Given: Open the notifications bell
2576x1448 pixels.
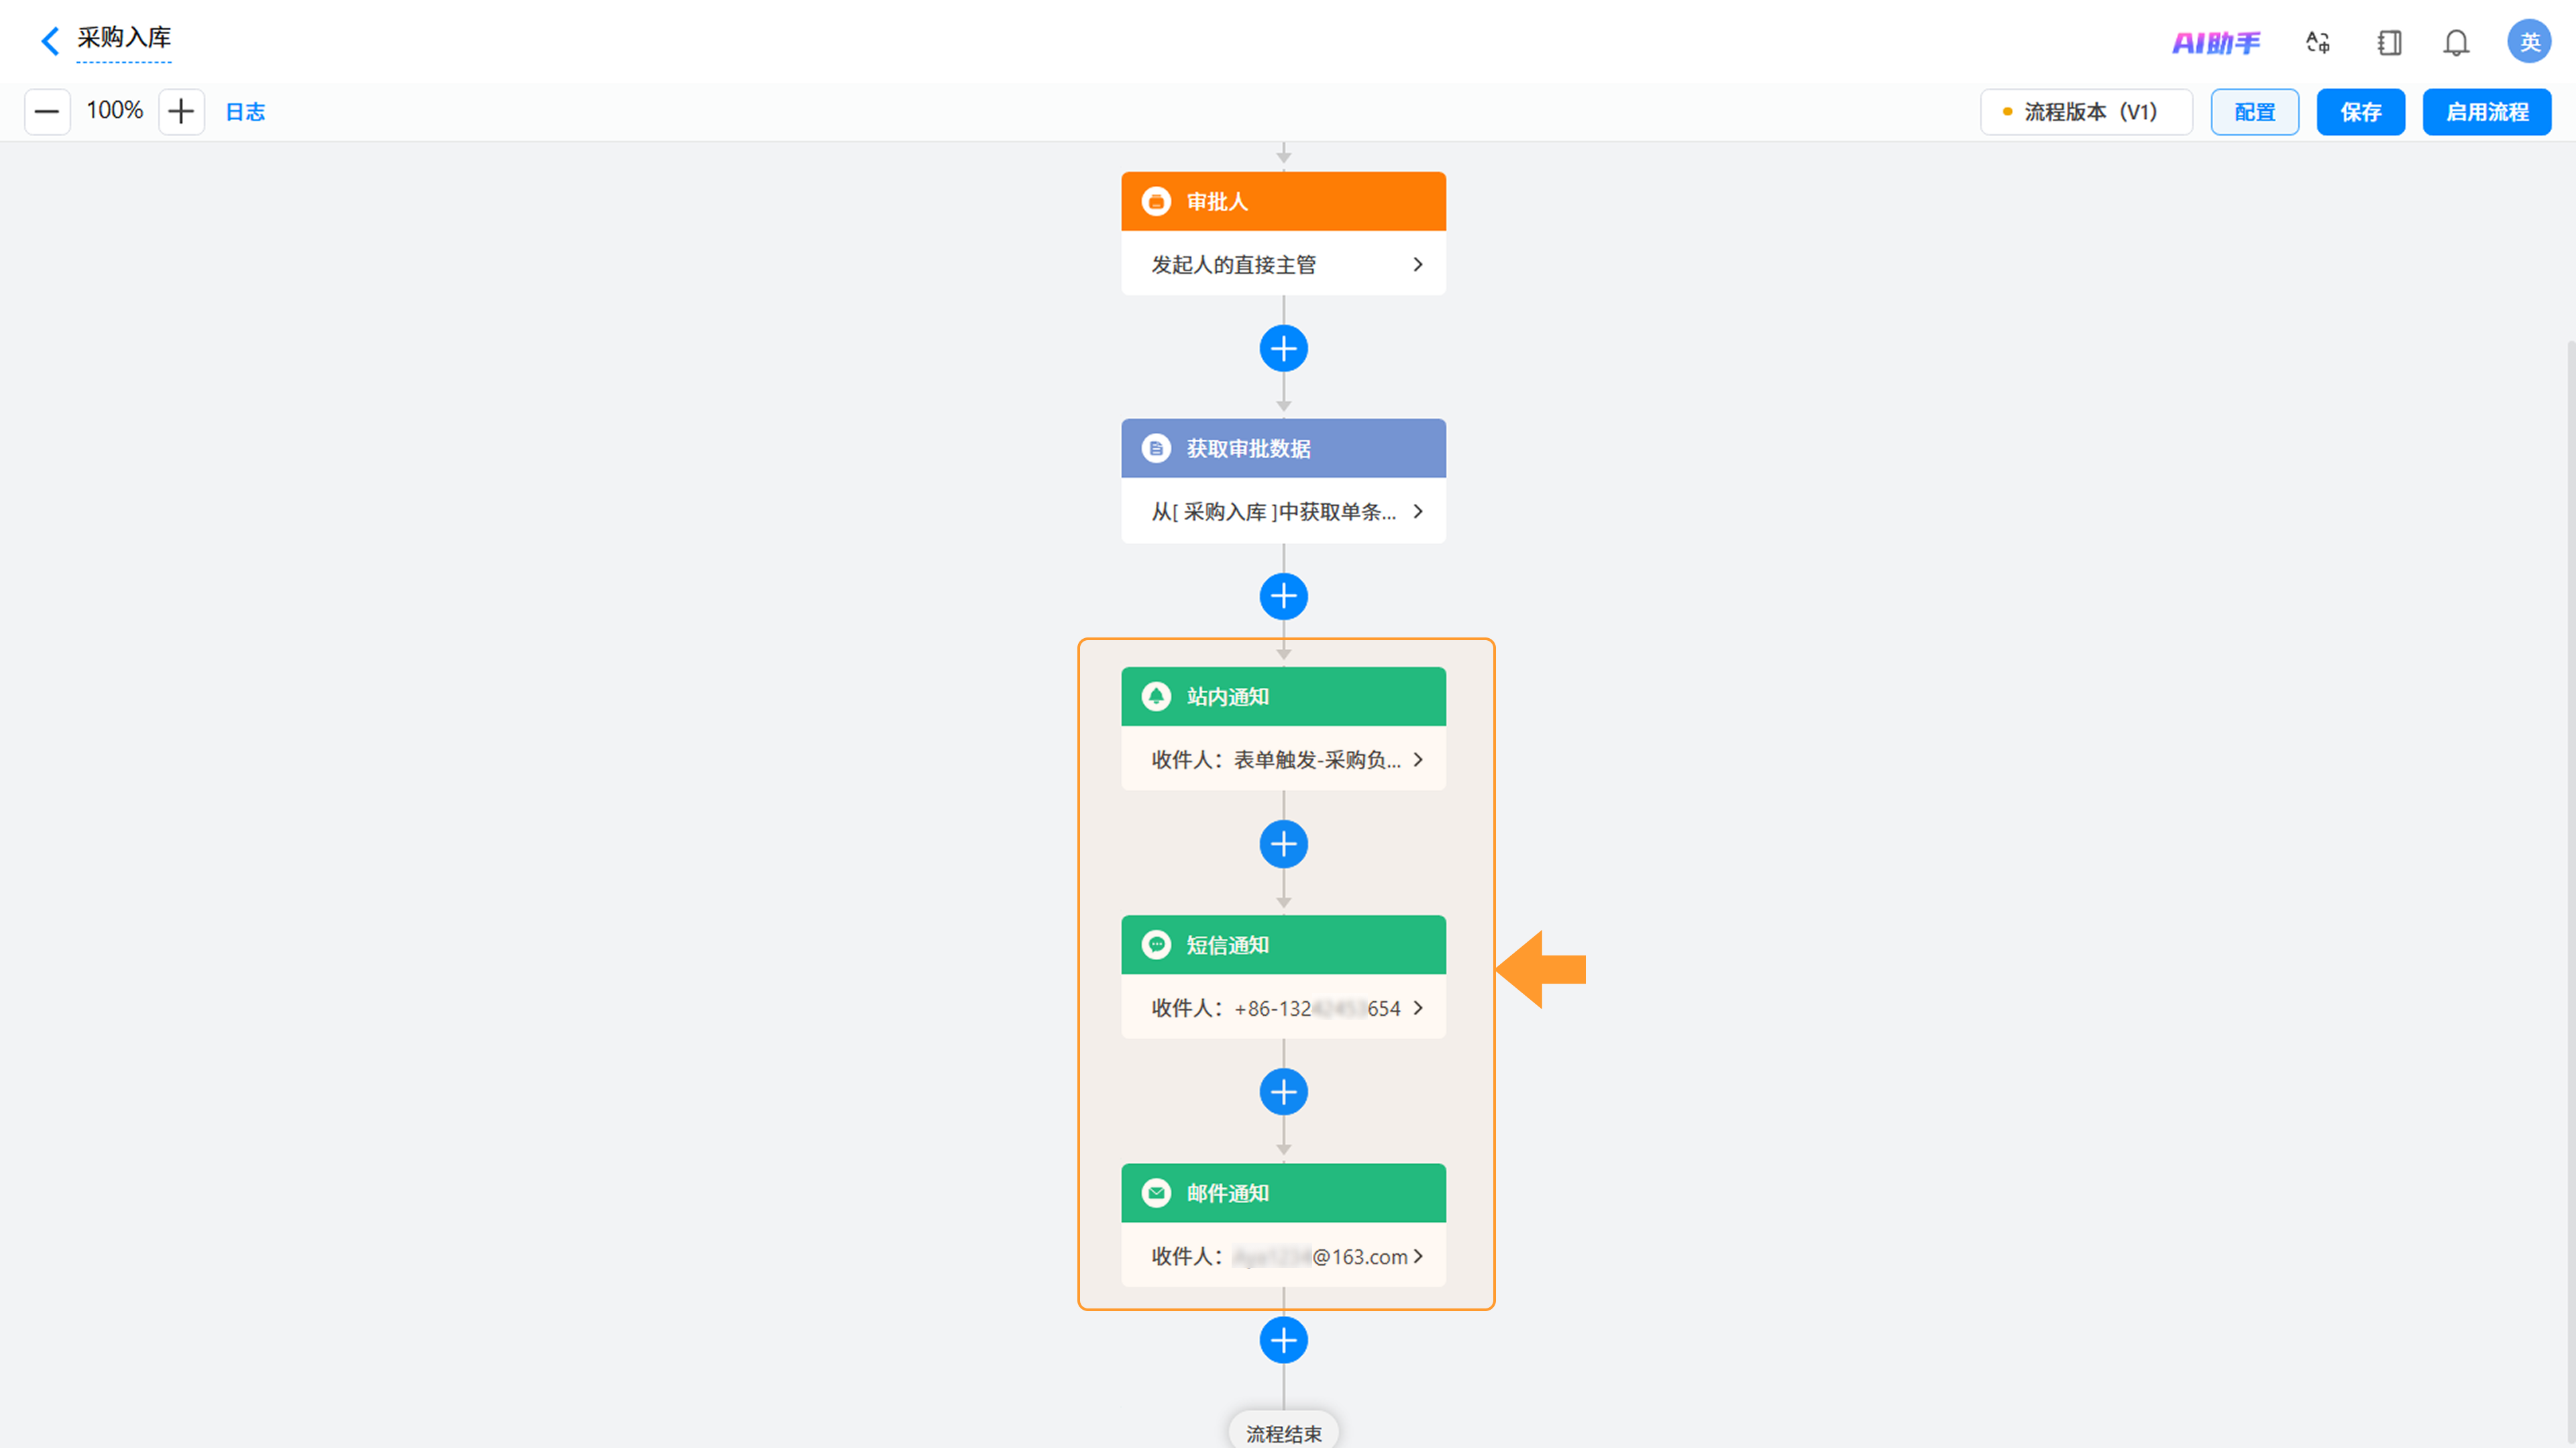Looking at the screenshot, I should pos(2456,42).
